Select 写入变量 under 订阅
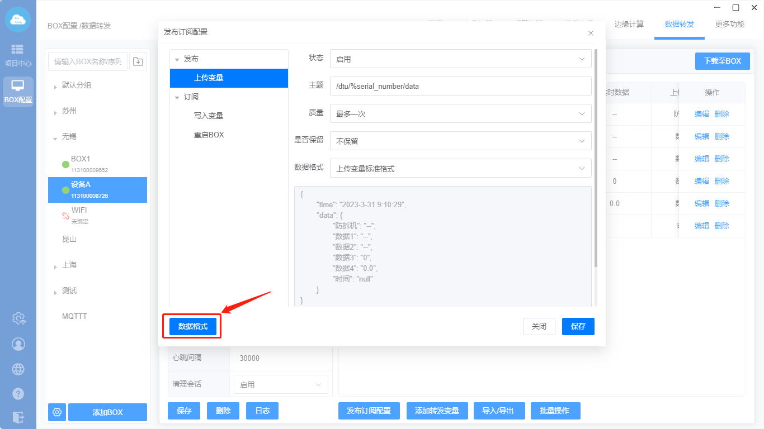The image size is (764, 429). click(x=209, y=116)
